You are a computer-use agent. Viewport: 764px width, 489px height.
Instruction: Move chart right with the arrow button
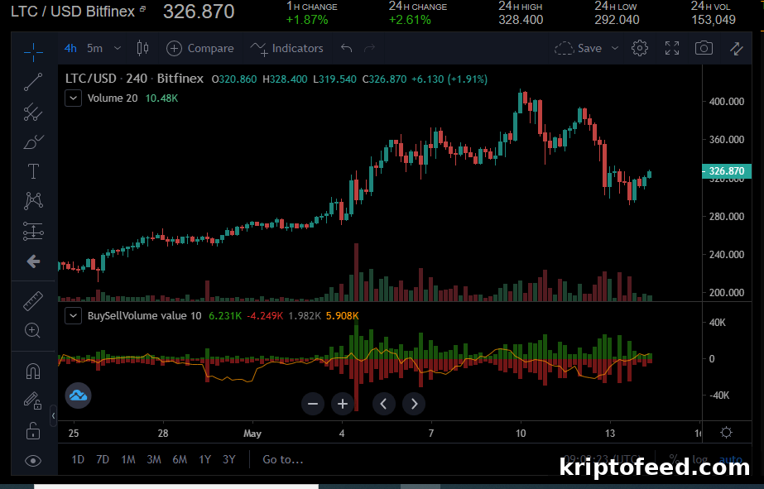click(x=414, y=404)
